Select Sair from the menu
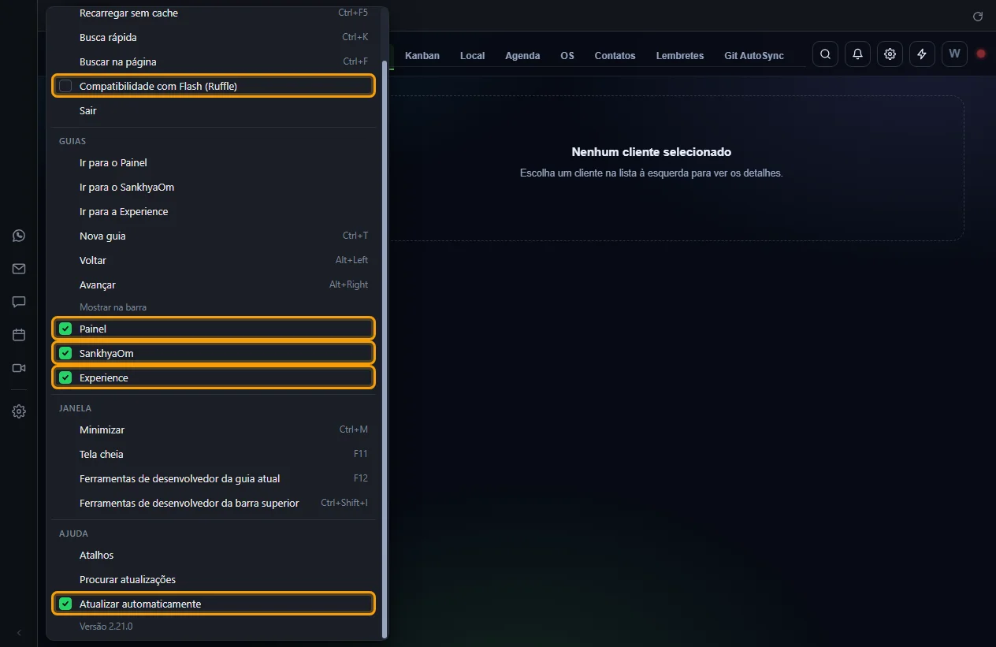 pyautogui.click(x=214, y=110)
